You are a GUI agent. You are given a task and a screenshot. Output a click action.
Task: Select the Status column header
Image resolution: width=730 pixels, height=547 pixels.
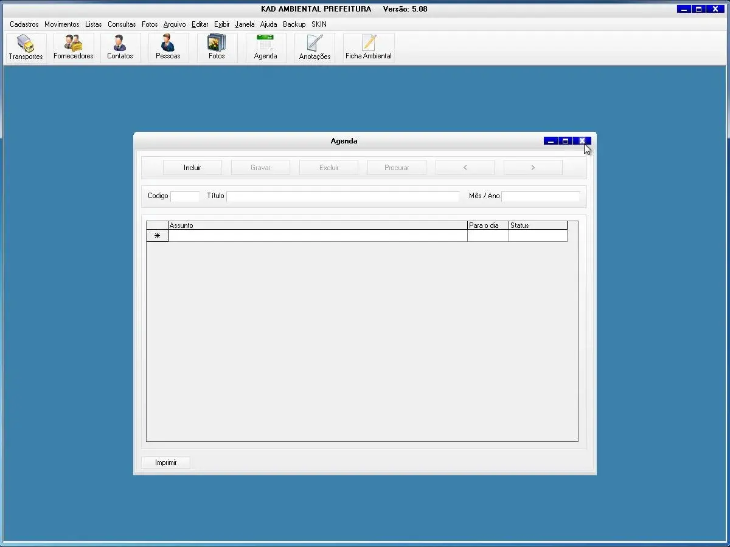[538, 225]
